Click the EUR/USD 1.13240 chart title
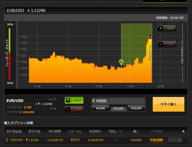Viewport: 192px width, 147px height. [x=26, y=10]
